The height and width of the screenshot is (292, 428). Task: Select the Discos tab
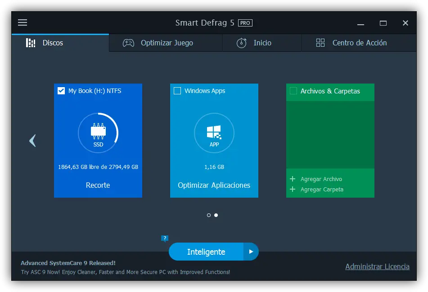[x=53, y=43]
